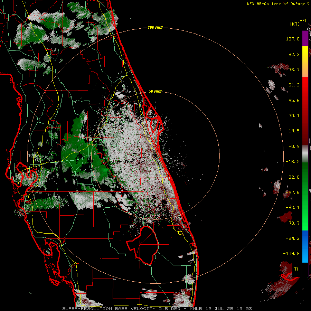Image resolution: width=311 pixels, height=311 pixels.
Task: Click the 61.2 velocity scale value
Action: [x=294, y=85]
